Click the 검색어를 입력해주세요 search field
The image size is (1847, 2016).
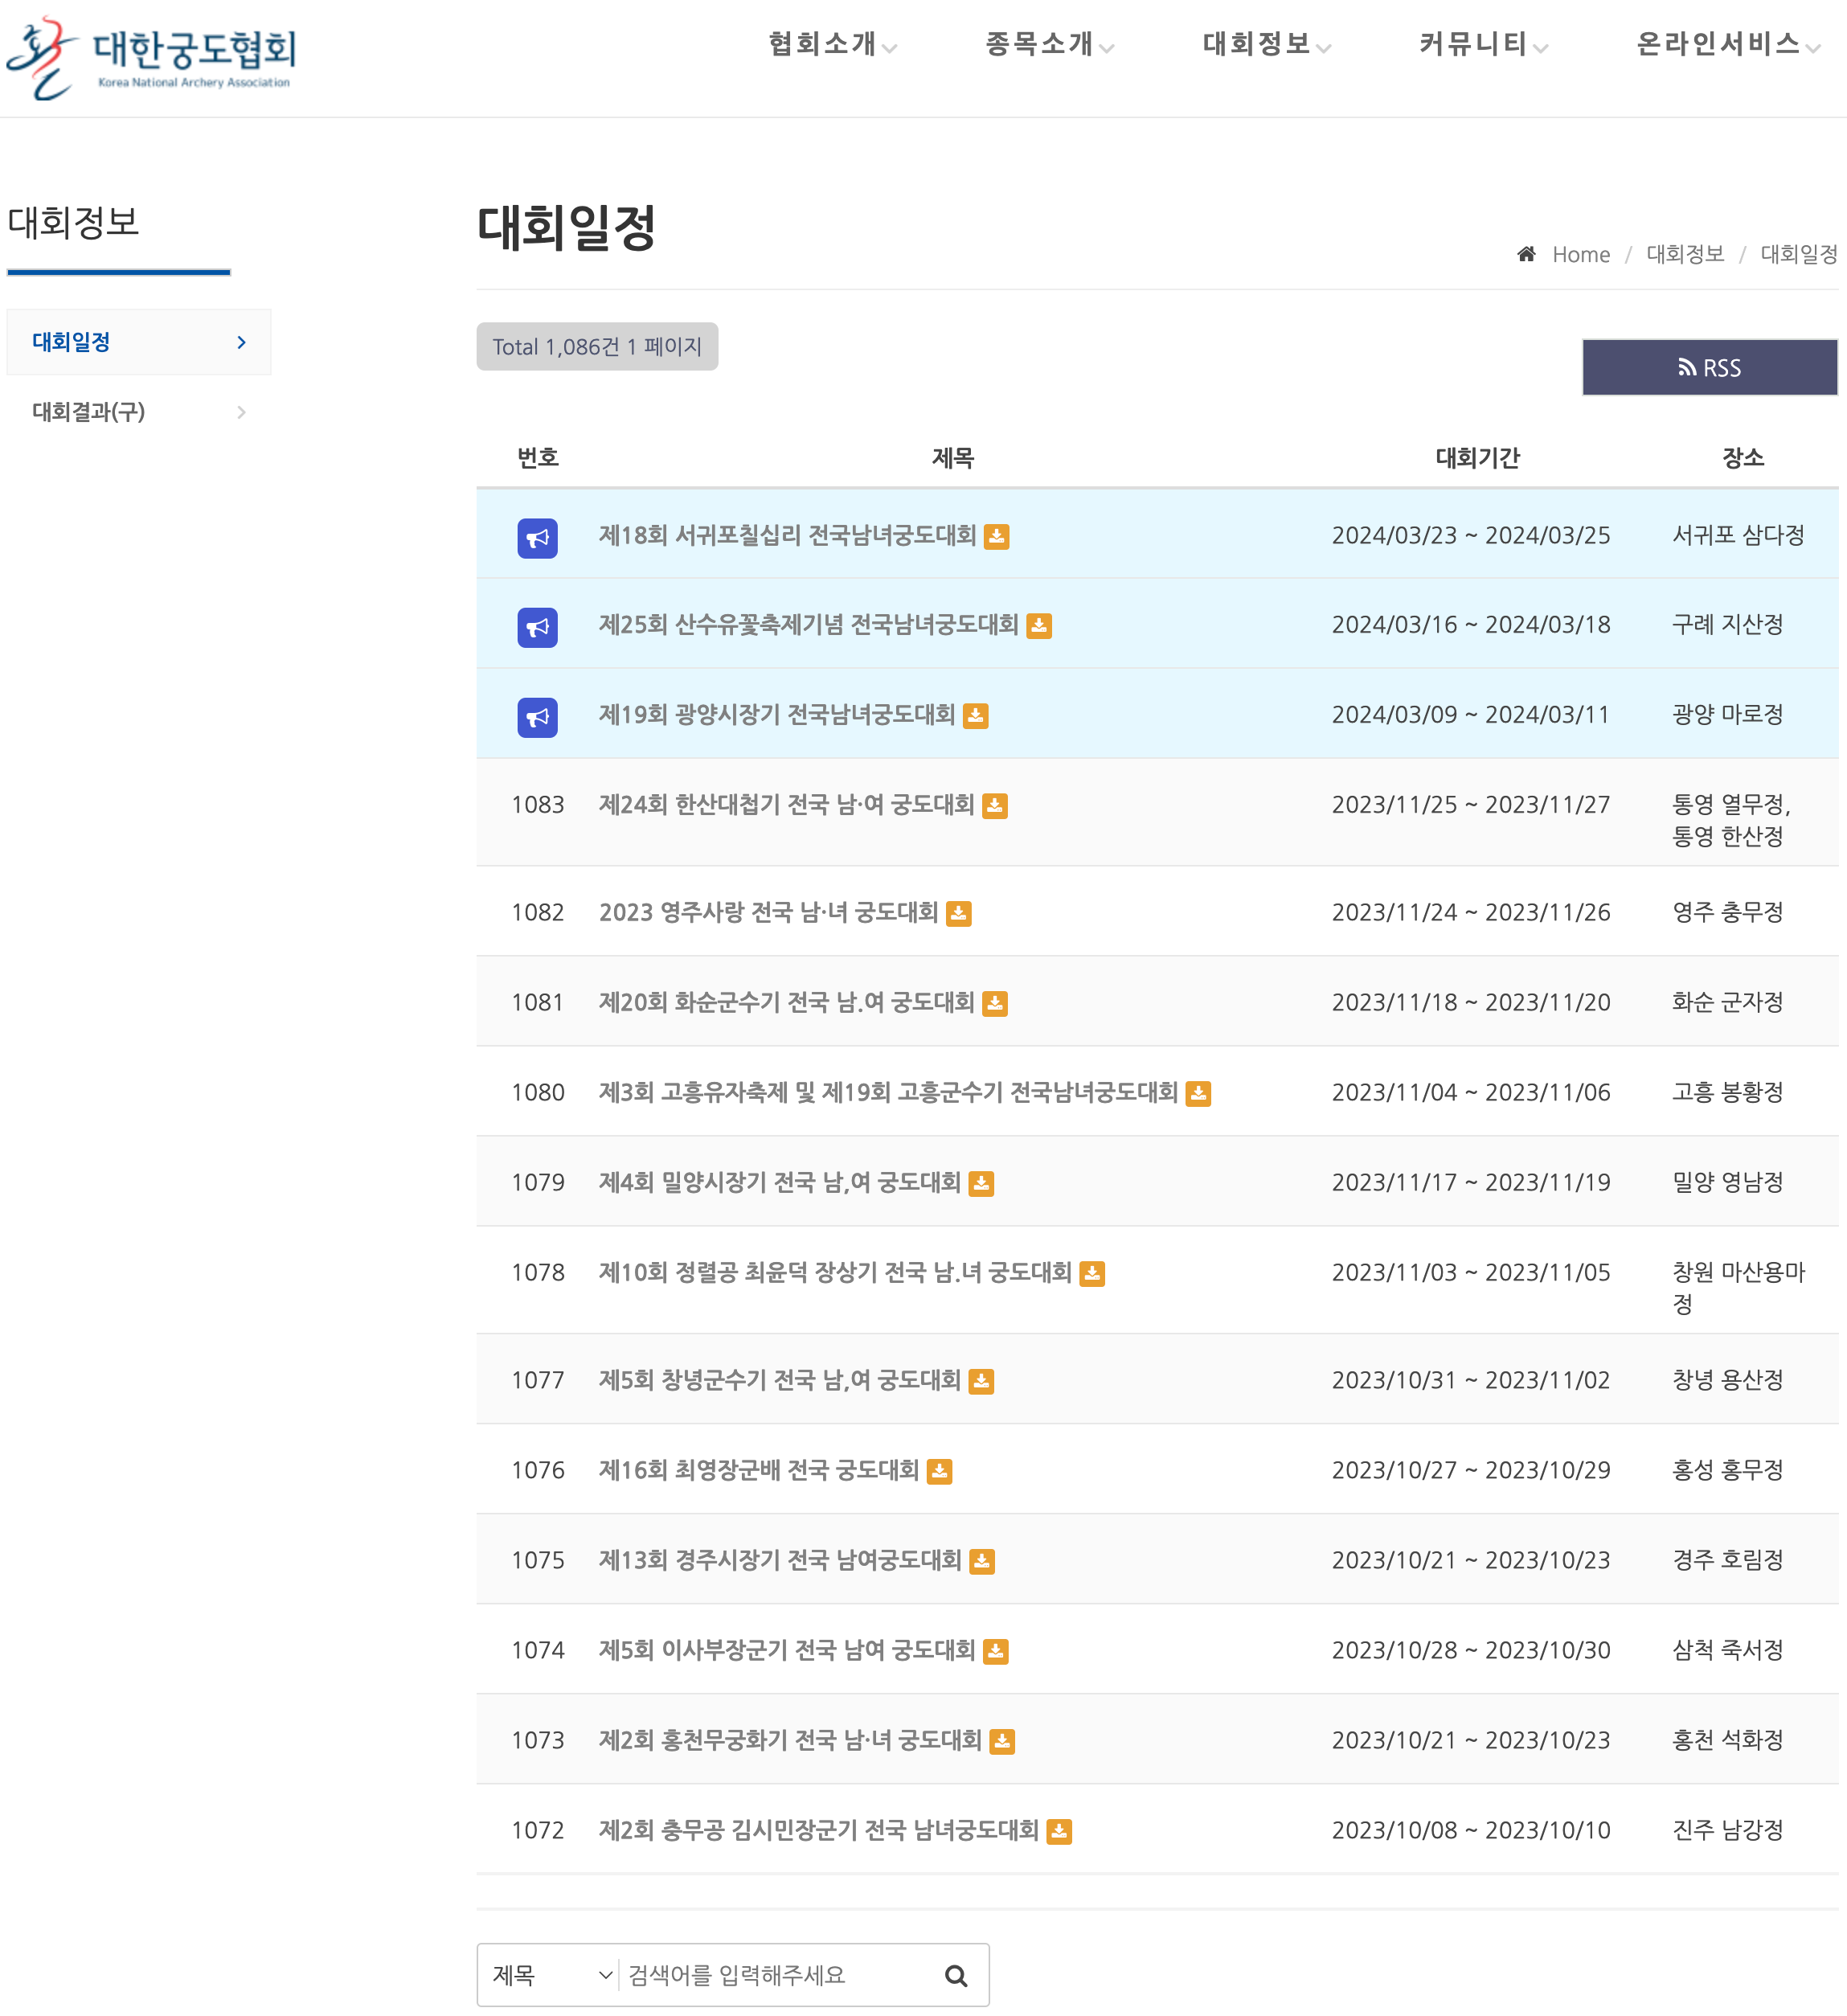point(775,1975)
